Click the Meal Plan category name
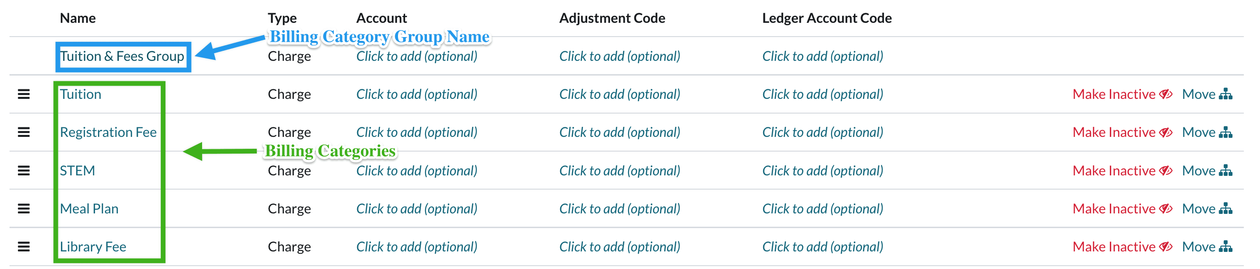This screenshot has height=269, width=1260. pos(89,209)
